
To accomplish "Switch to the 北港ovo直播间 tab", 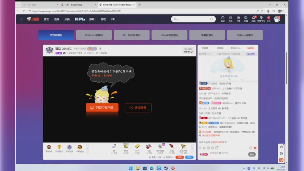I will (x=245, y=35).
